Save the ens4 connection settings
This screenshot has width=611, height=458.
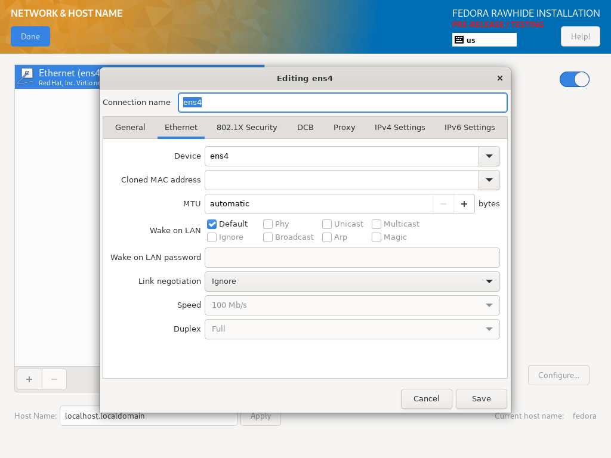point(482,399)
